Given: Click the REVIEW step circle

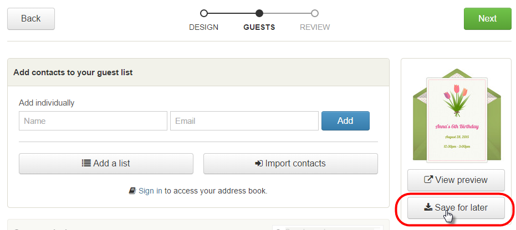Looking at the screenshot, I should [x=315, y=13].
